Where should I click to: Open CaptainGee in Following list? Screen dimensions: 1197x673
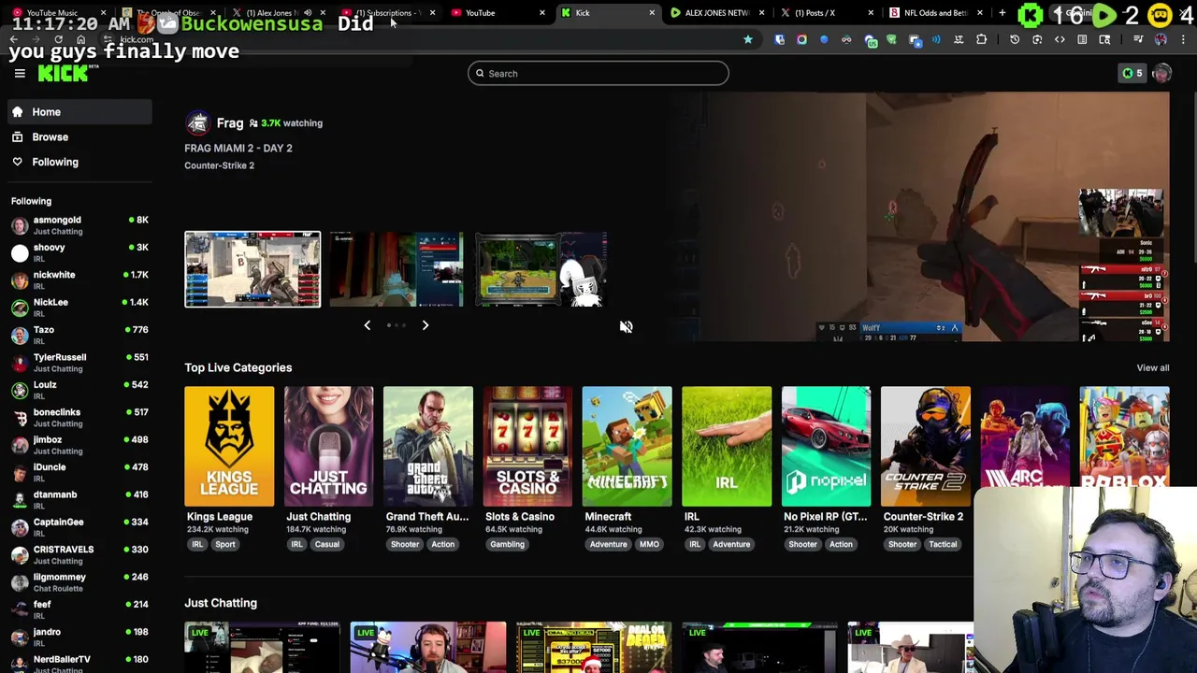[x=79, y=527]
